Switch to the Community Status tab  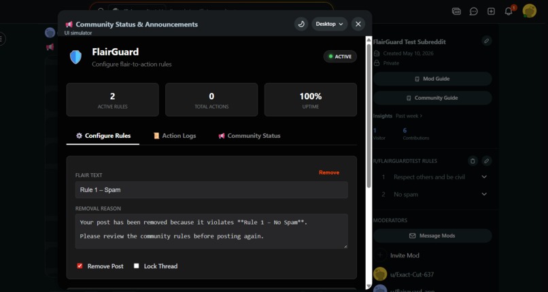250,136
